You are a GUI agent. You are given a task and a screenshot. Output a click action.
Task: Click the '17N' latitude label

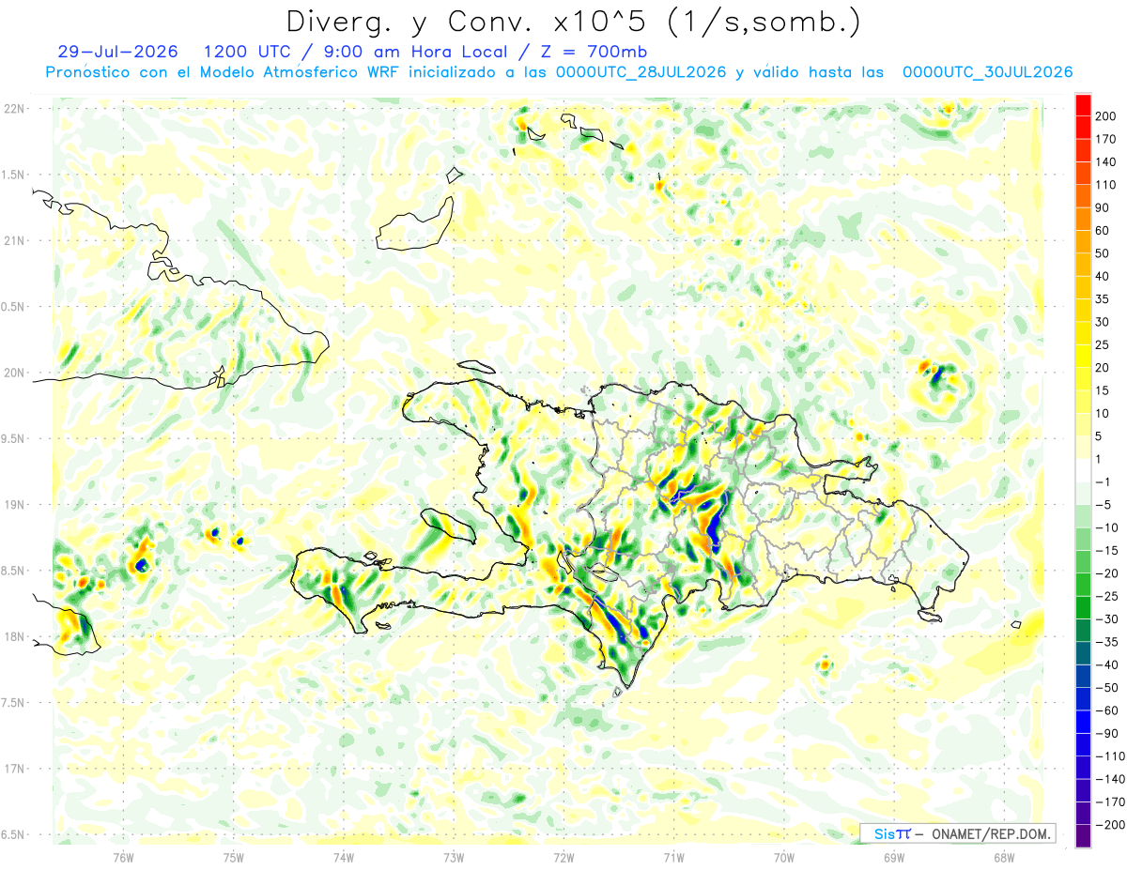(x=14, y=769)
